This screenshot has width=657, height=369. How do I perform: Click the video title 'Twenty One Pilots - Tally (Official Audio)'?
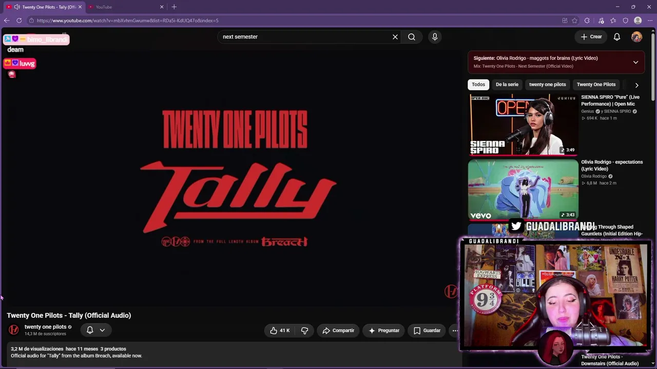[x=69, y=315]
